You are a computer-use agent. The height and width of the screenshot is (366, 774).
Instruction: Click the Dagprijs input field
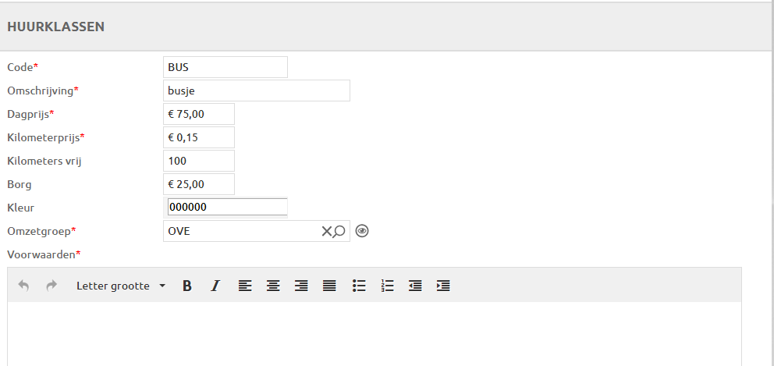[x=199, y=114]
